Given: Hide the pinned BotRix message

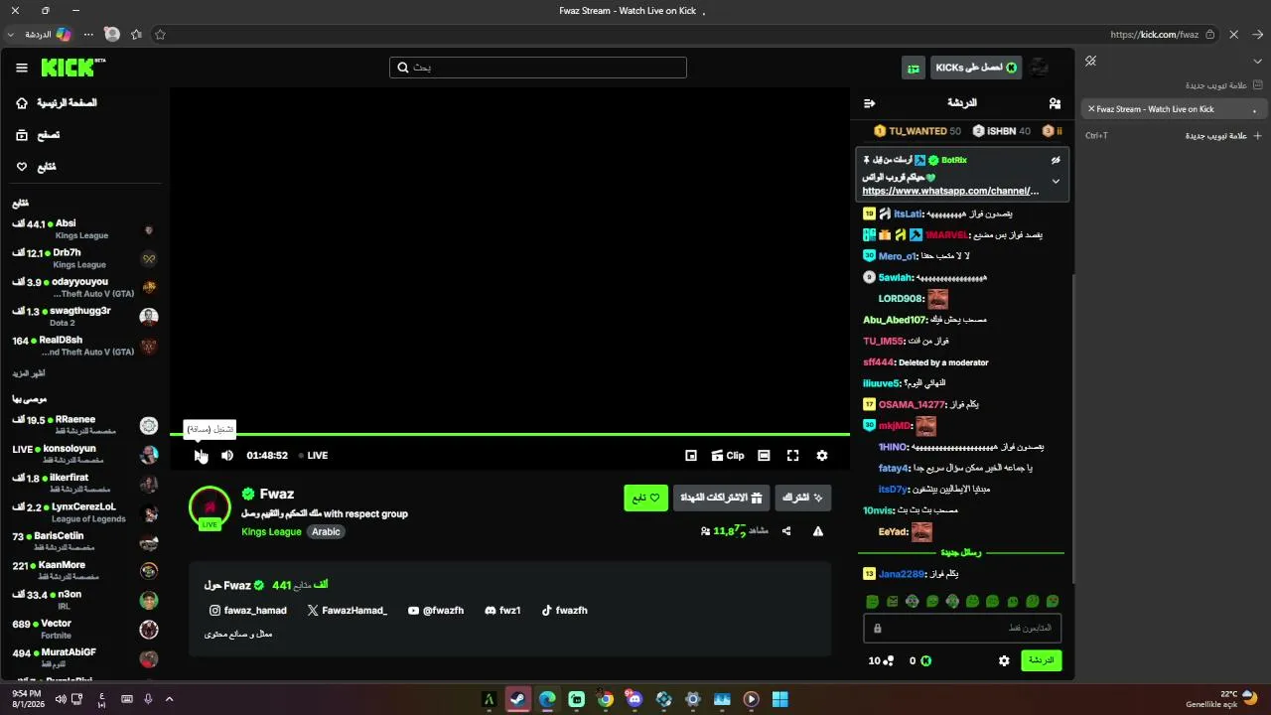Looking at the screenshot, I should pyautogui.click(x=1056, y=160).
